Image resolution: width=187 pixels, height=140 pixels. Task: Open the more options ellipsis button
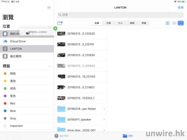(49, 8)
